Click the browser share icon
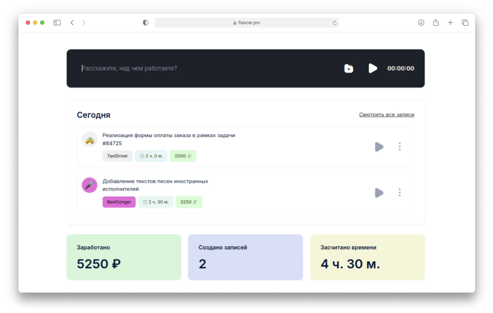This screenshot has width=493, height=313. tap(436, 23)
